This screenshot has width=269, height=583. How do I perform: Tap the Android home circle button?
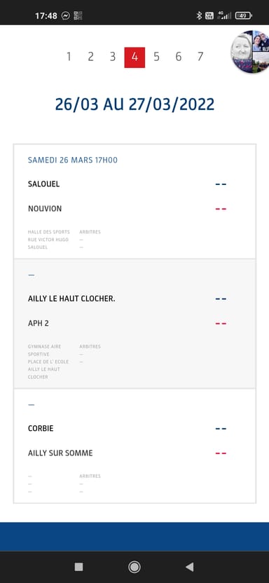(x=134, y=567)
